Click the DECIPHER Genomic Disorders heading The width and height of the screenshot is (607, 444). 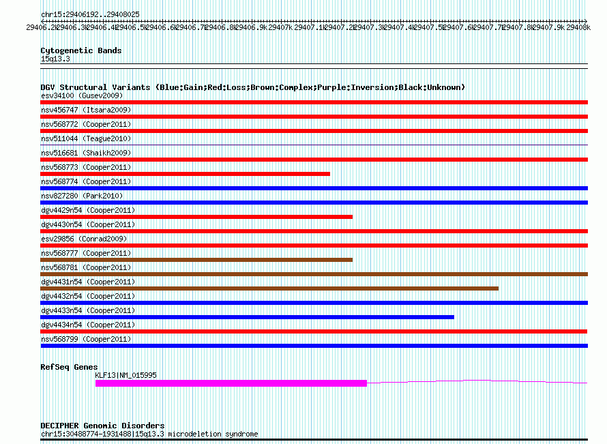(x=102, y=426)
